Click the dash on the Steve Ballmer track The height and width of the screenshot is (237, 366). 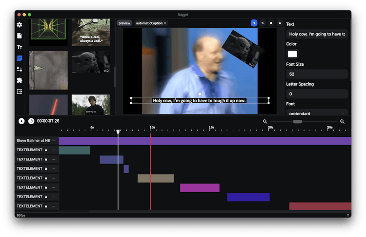[x=54, y=141]
